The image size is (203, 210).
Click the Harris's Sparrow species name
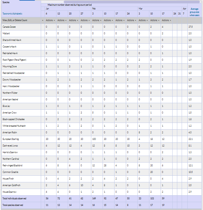click(10, 152)
